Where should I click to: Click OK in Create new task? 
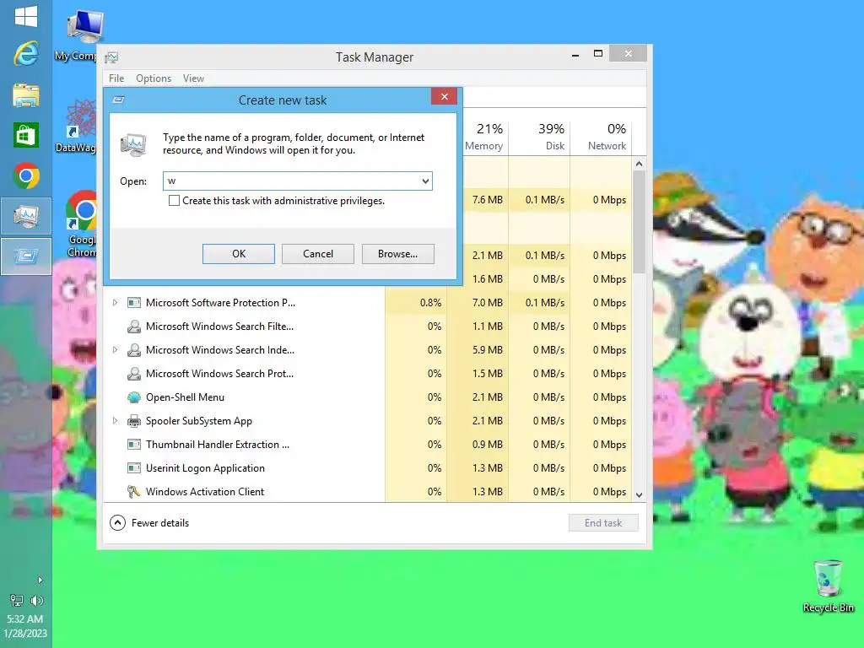tap(239, 254)
